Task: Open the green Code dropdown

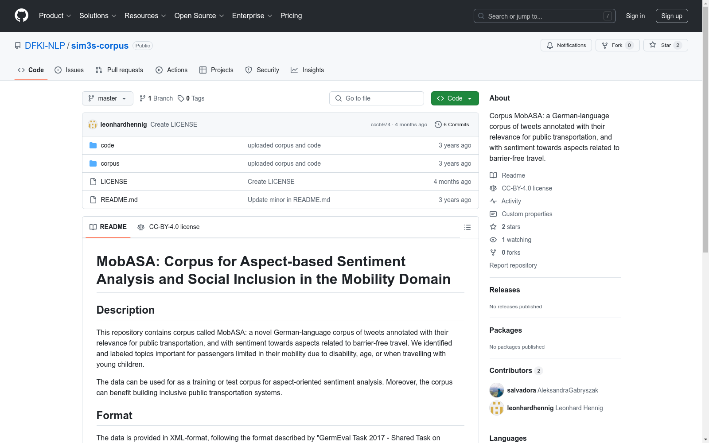Action: pyautogui.click(x=455, y=98)
